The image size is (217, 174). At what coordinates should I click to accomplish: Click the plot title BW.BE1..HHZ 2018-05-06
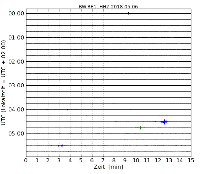(108, 7)
